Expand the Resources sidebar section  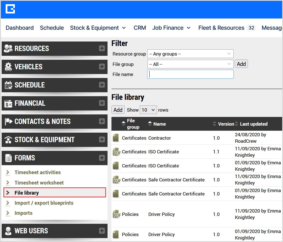click(x=102, y=49)
